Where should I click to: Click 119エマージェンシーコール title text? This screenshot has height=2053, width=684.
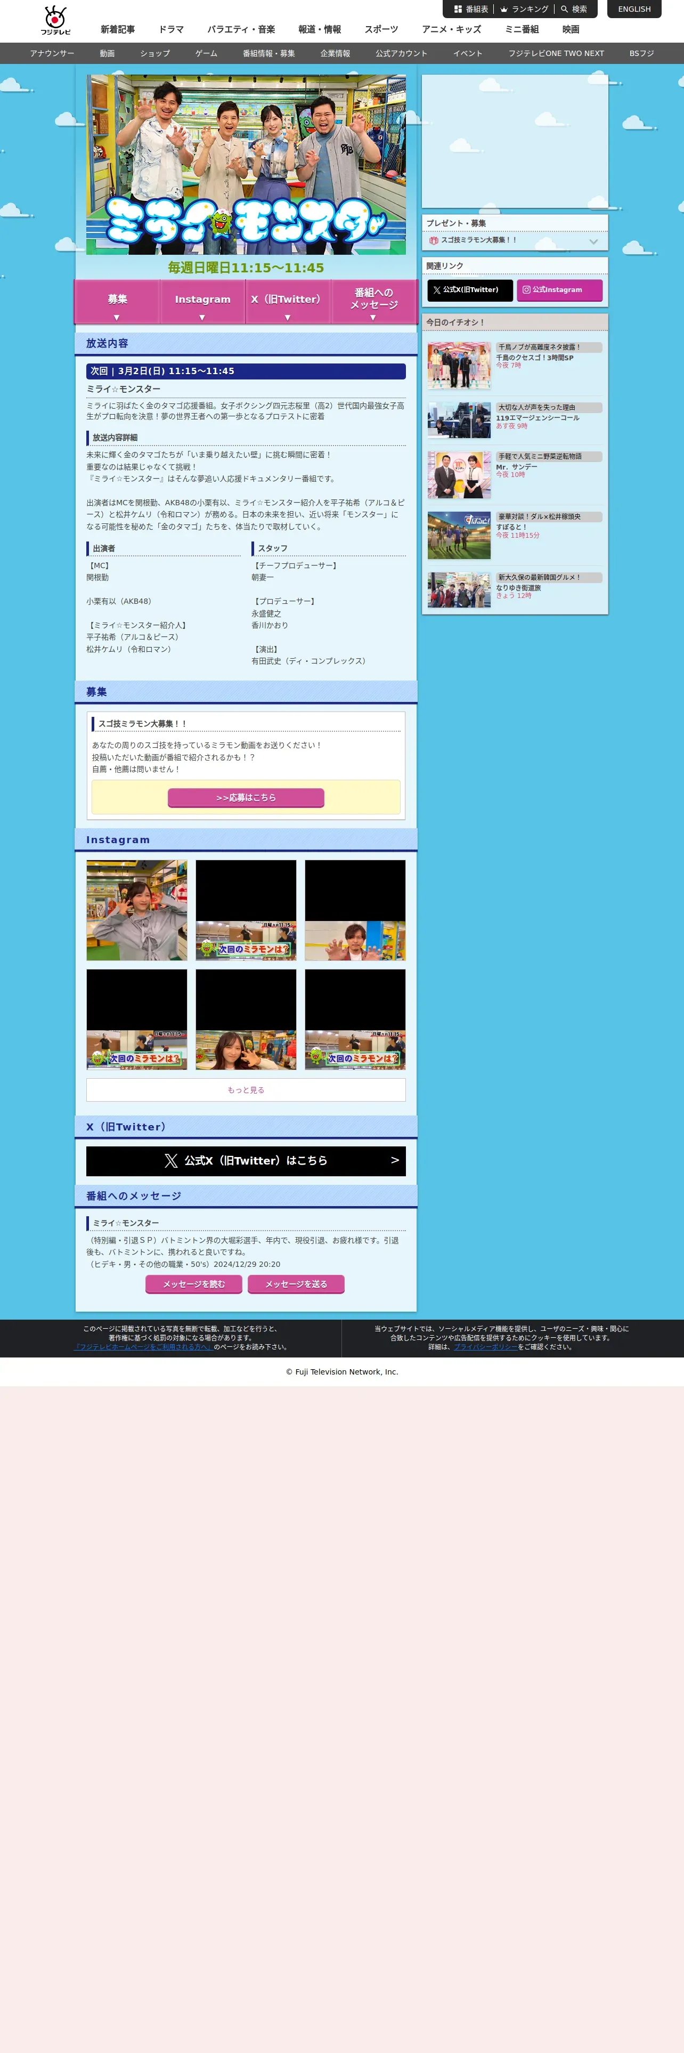pyautogui.click(x=538, y=418)
